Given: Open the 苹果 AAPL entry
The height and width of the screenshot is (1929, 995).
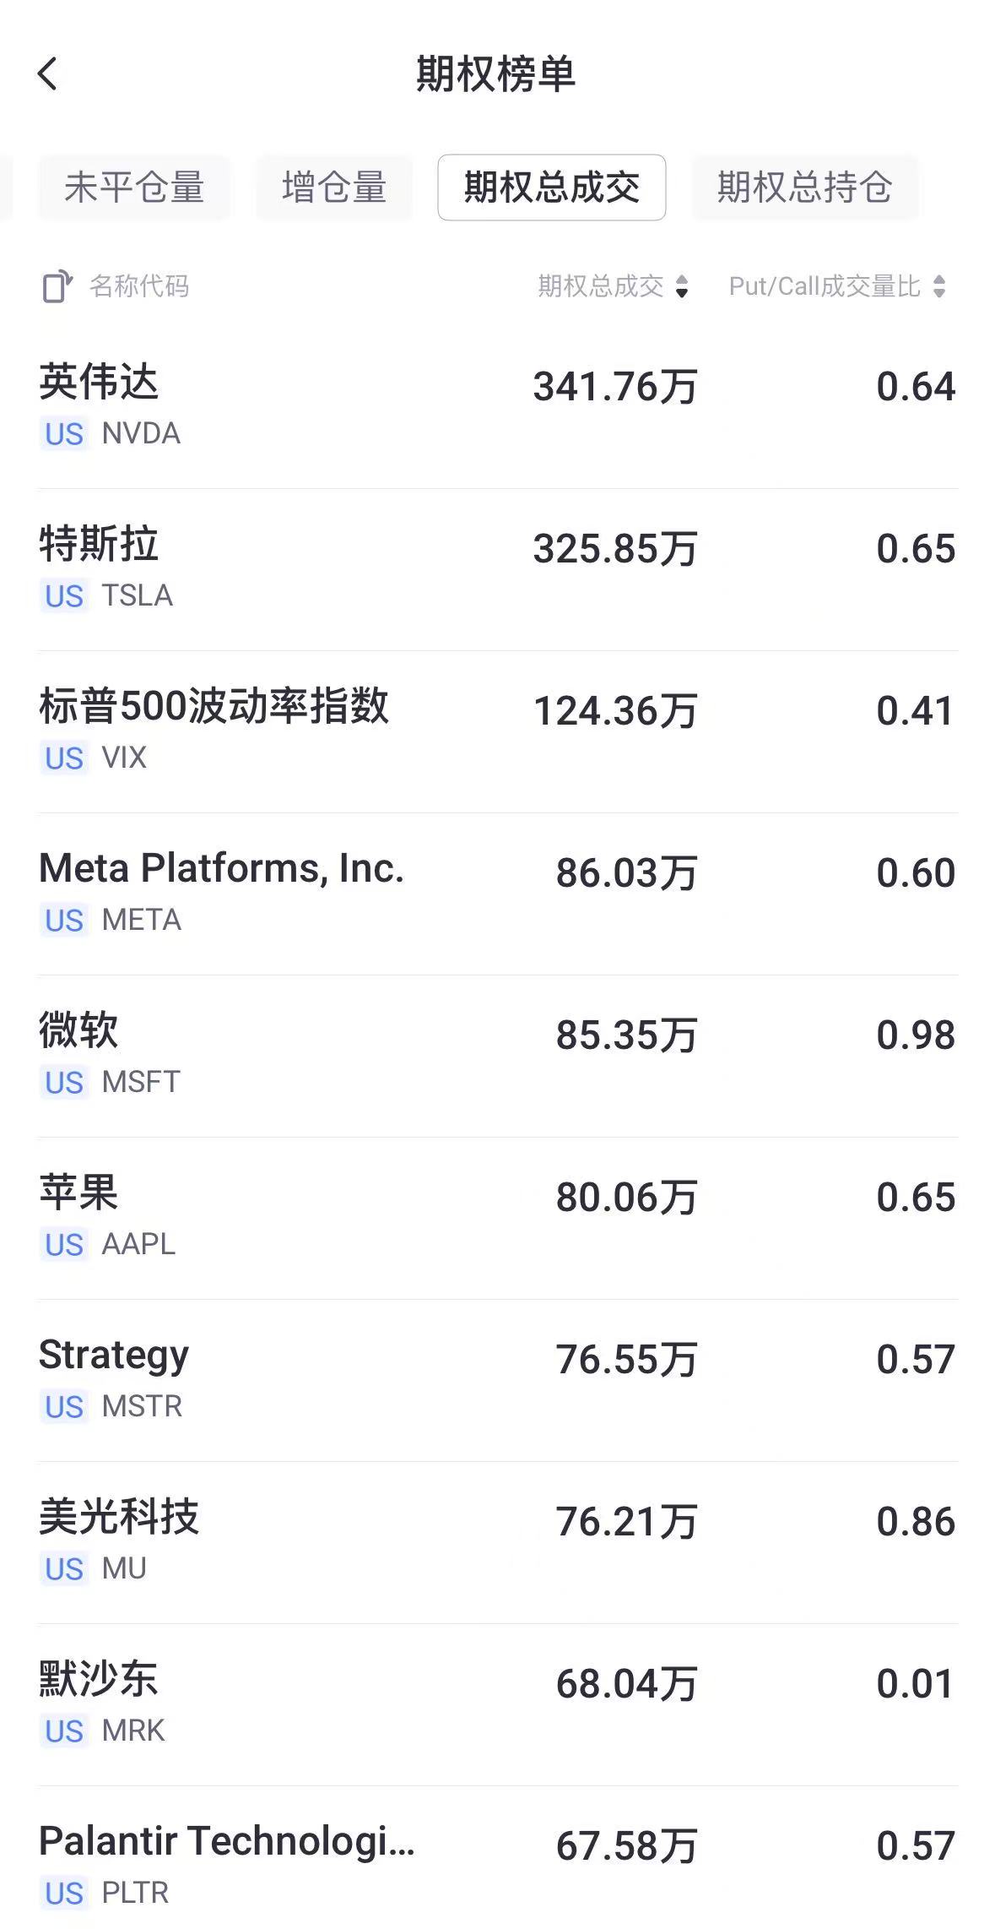Looking at the screenshot, I should (497, 1217).
